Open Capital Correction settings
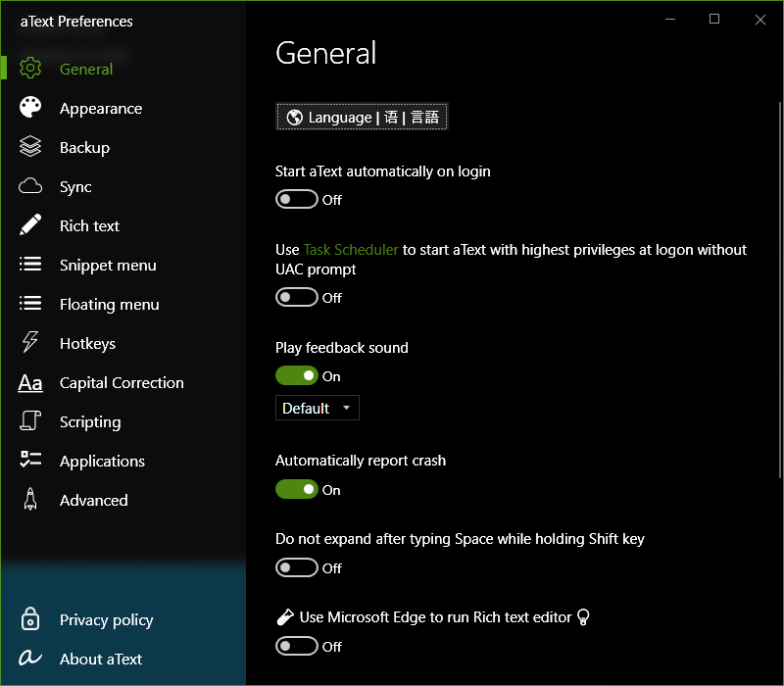 [122, 382]
